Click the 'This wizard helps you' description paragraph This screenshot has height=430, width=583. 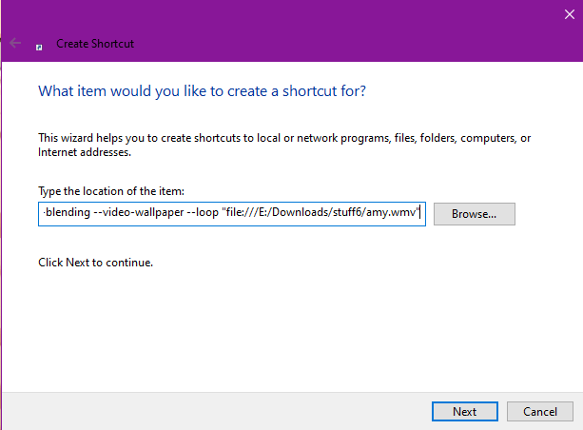(x=284, y=145)
